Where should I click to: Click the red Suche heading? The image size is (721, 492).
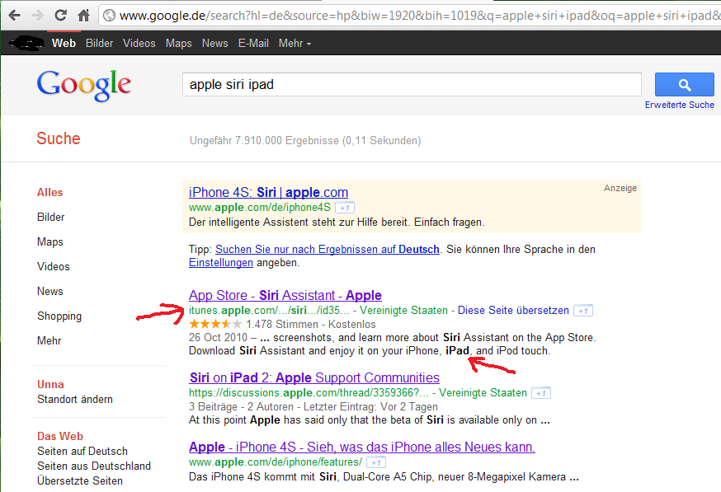coord(59,138)
